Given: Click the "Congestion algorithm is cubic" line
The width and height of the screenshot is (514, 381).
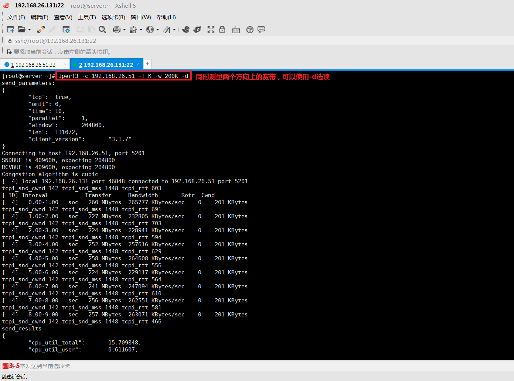Looking at the screenshot, I should (x=50, y=174).
